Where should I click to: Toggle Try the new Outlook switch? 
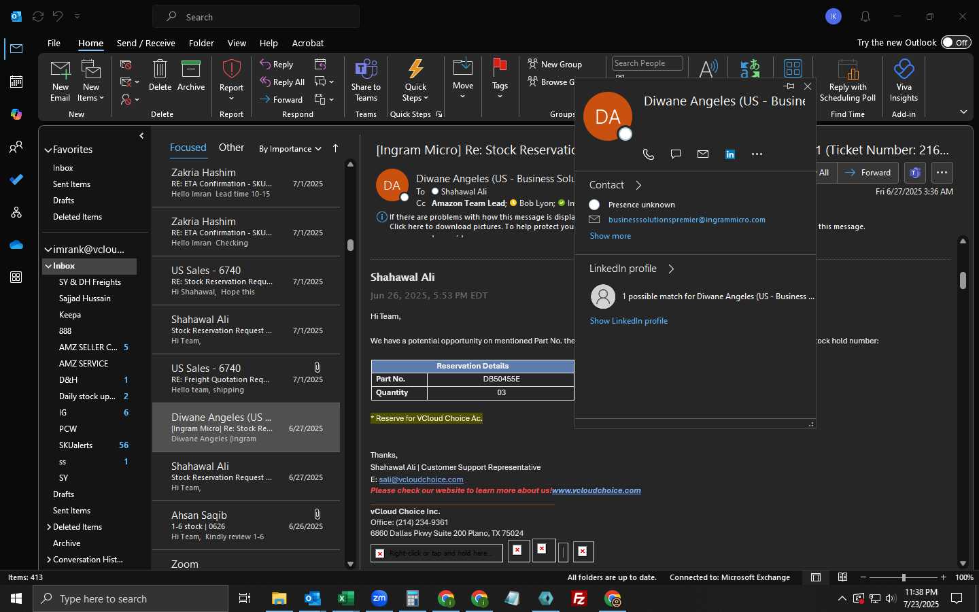[x=957, y=42]
